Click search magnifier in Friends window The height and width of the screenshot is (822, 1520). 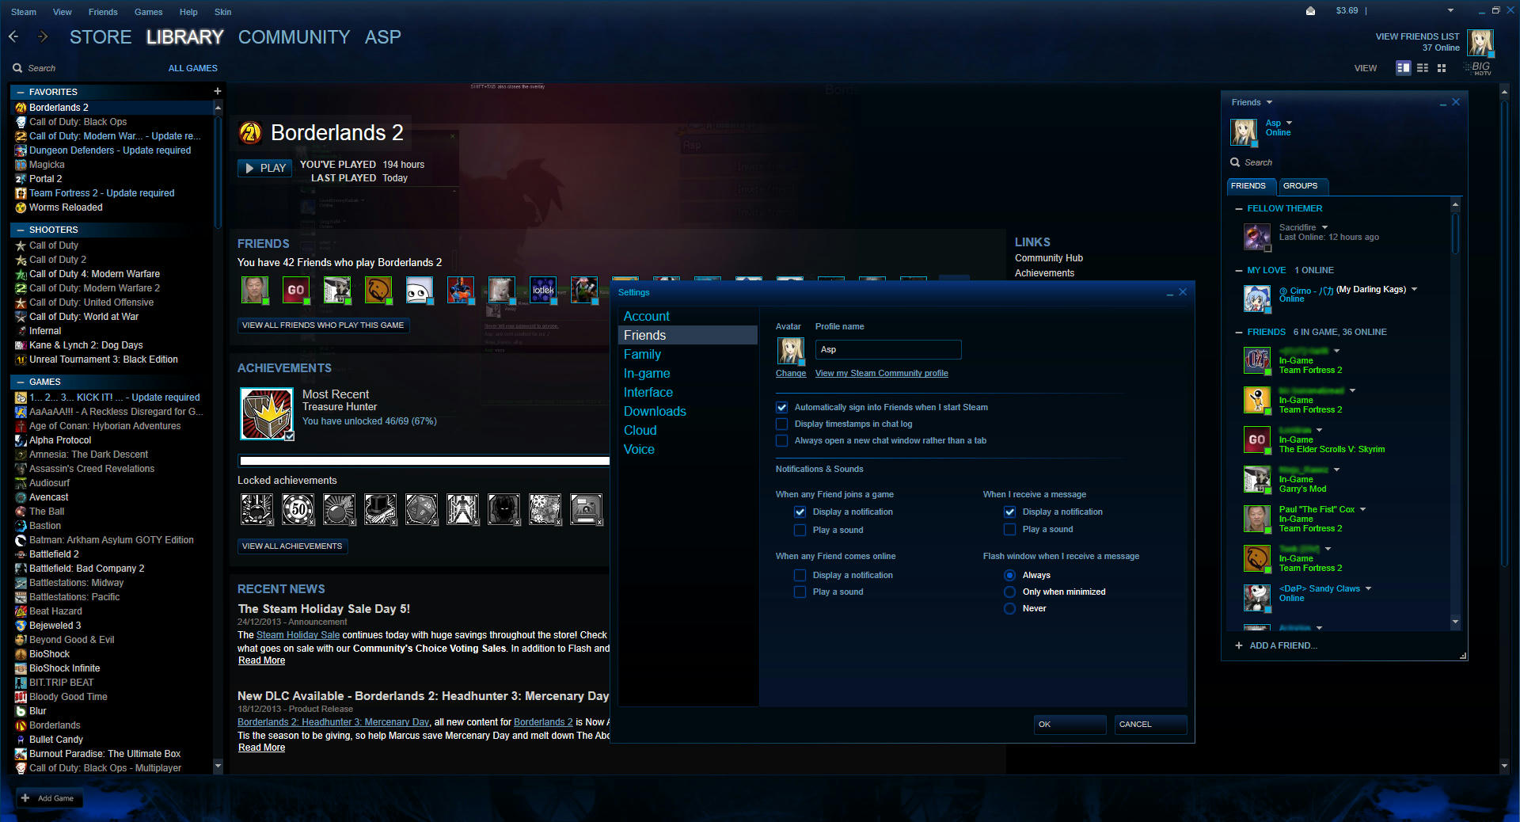pyautogui.click(x=1235, y=162)
